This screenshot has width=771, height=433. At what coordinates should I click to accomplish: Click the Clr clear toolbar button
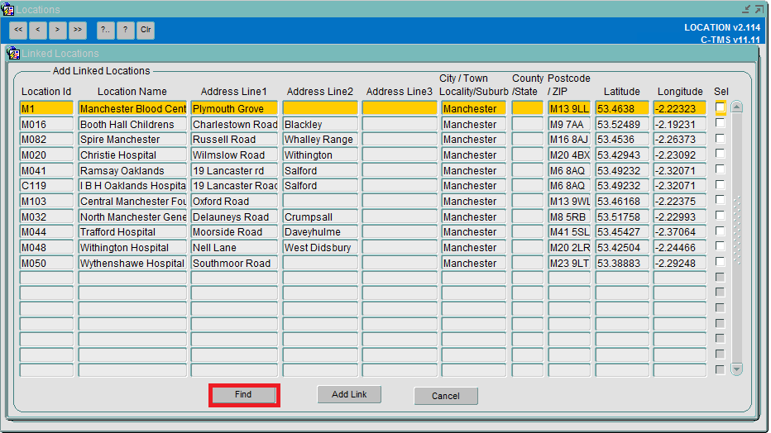(x=146, y=30)
